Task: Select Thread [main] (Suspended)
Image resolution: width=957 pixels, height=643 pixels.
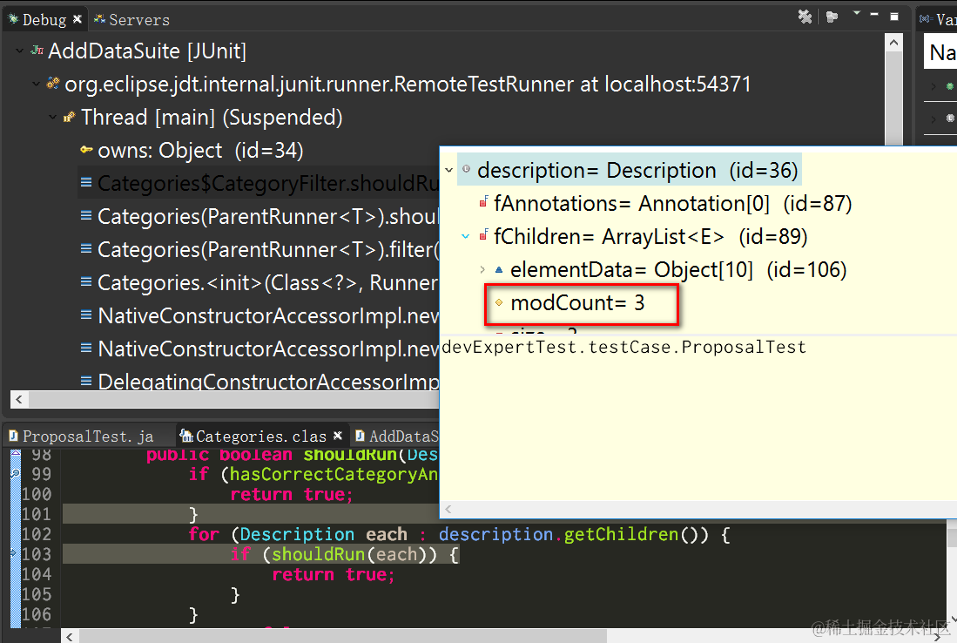Action: [212, 117]
